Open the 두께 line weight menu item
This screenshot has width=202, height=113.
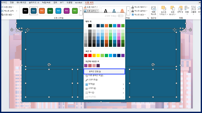(104, 84)
